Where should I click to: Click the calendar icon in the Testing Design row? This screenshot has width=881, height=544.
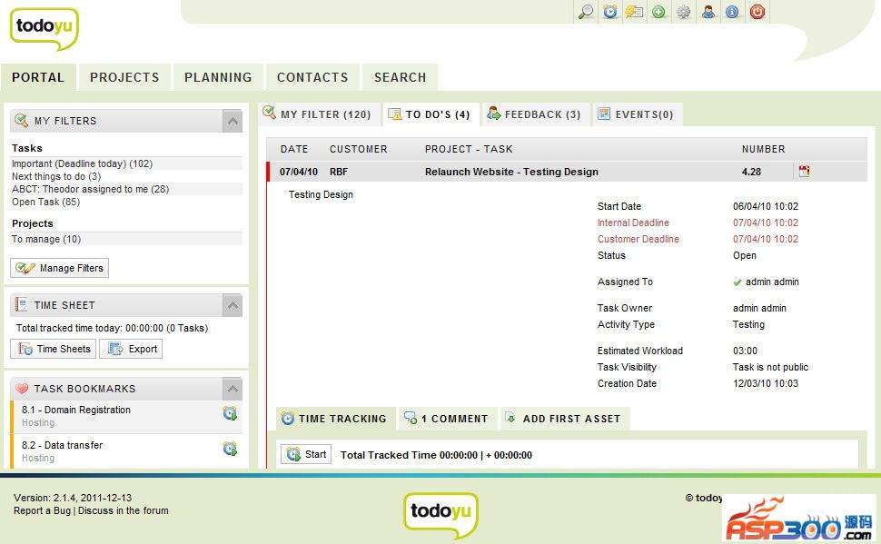coord(804,172)
